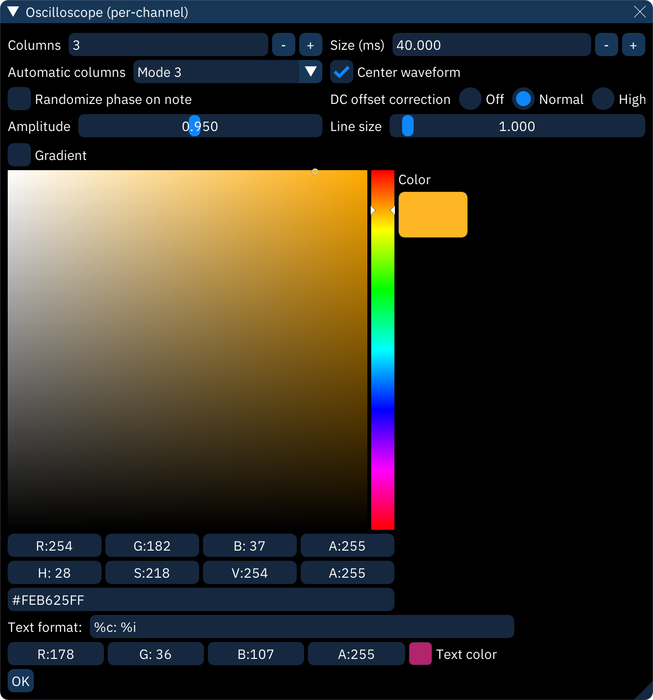Click the Text format input showing %c: %i
Screen dimensions: 653x700
point(302,627)
